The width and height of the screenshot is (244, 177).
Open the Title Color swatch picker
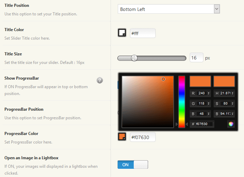pos(122,33)
